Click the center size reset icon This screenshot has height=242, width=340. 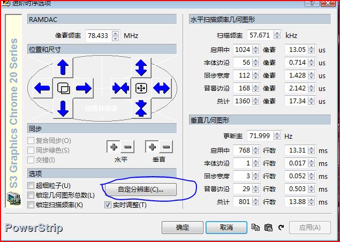pyautogui.click(x=141, y=88)
